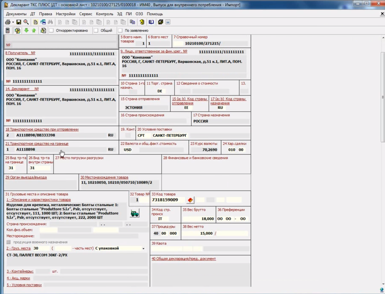385x294 pixels.
Task: Open the Настройки menu
Action: 66,14
